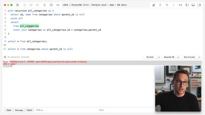Image resolution: width=205 pixels, height=115 pixels.
Task: Toggle the right sidebar panel icon
Action: click(199, 5)
